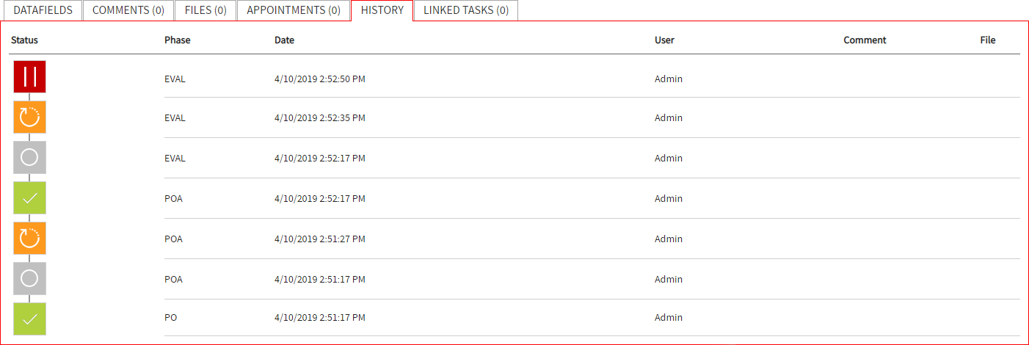Select the HISTORY tab
The width and height of the screenshot is (1029, 345).
tap(382, 10)
